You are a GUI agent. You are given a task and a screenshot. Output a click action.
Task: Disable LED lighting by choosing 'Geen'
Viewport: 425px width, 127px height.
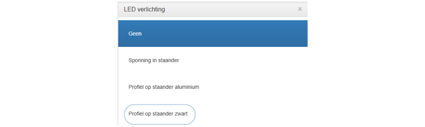pyautogui.click(x=135, y=34)
